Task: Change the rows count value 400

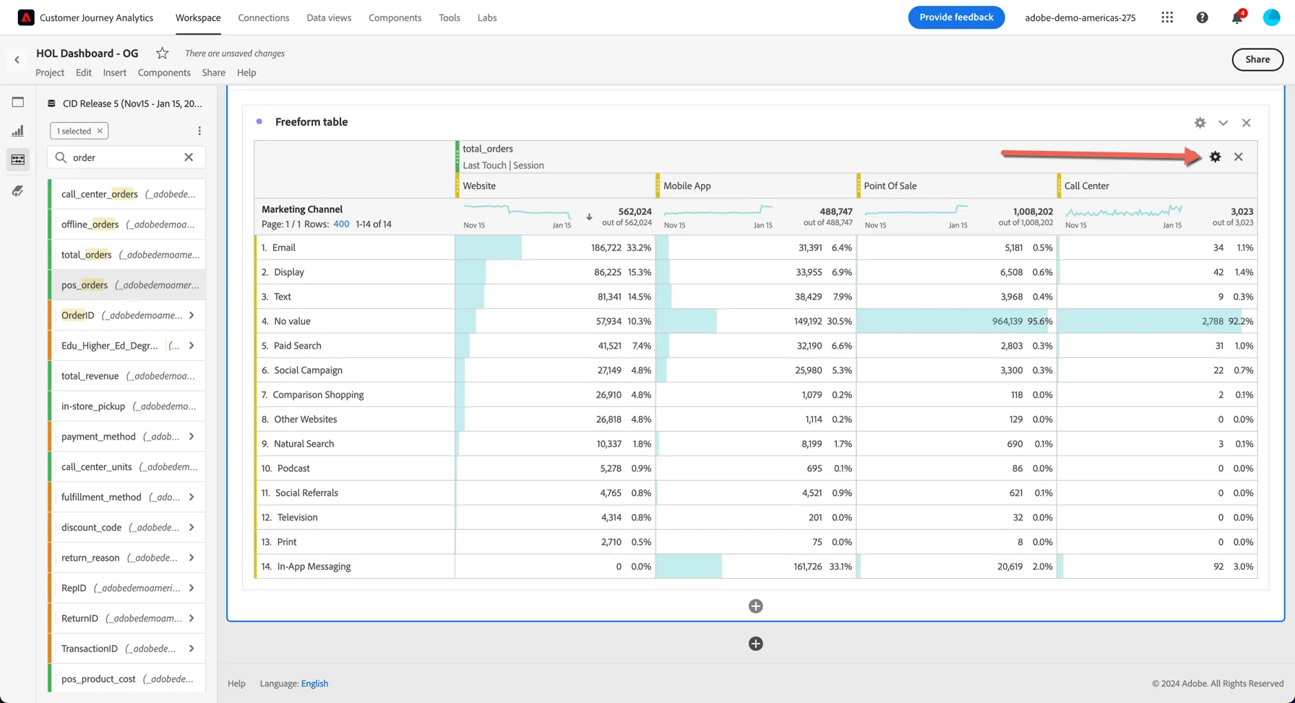Action: [341, 224]
